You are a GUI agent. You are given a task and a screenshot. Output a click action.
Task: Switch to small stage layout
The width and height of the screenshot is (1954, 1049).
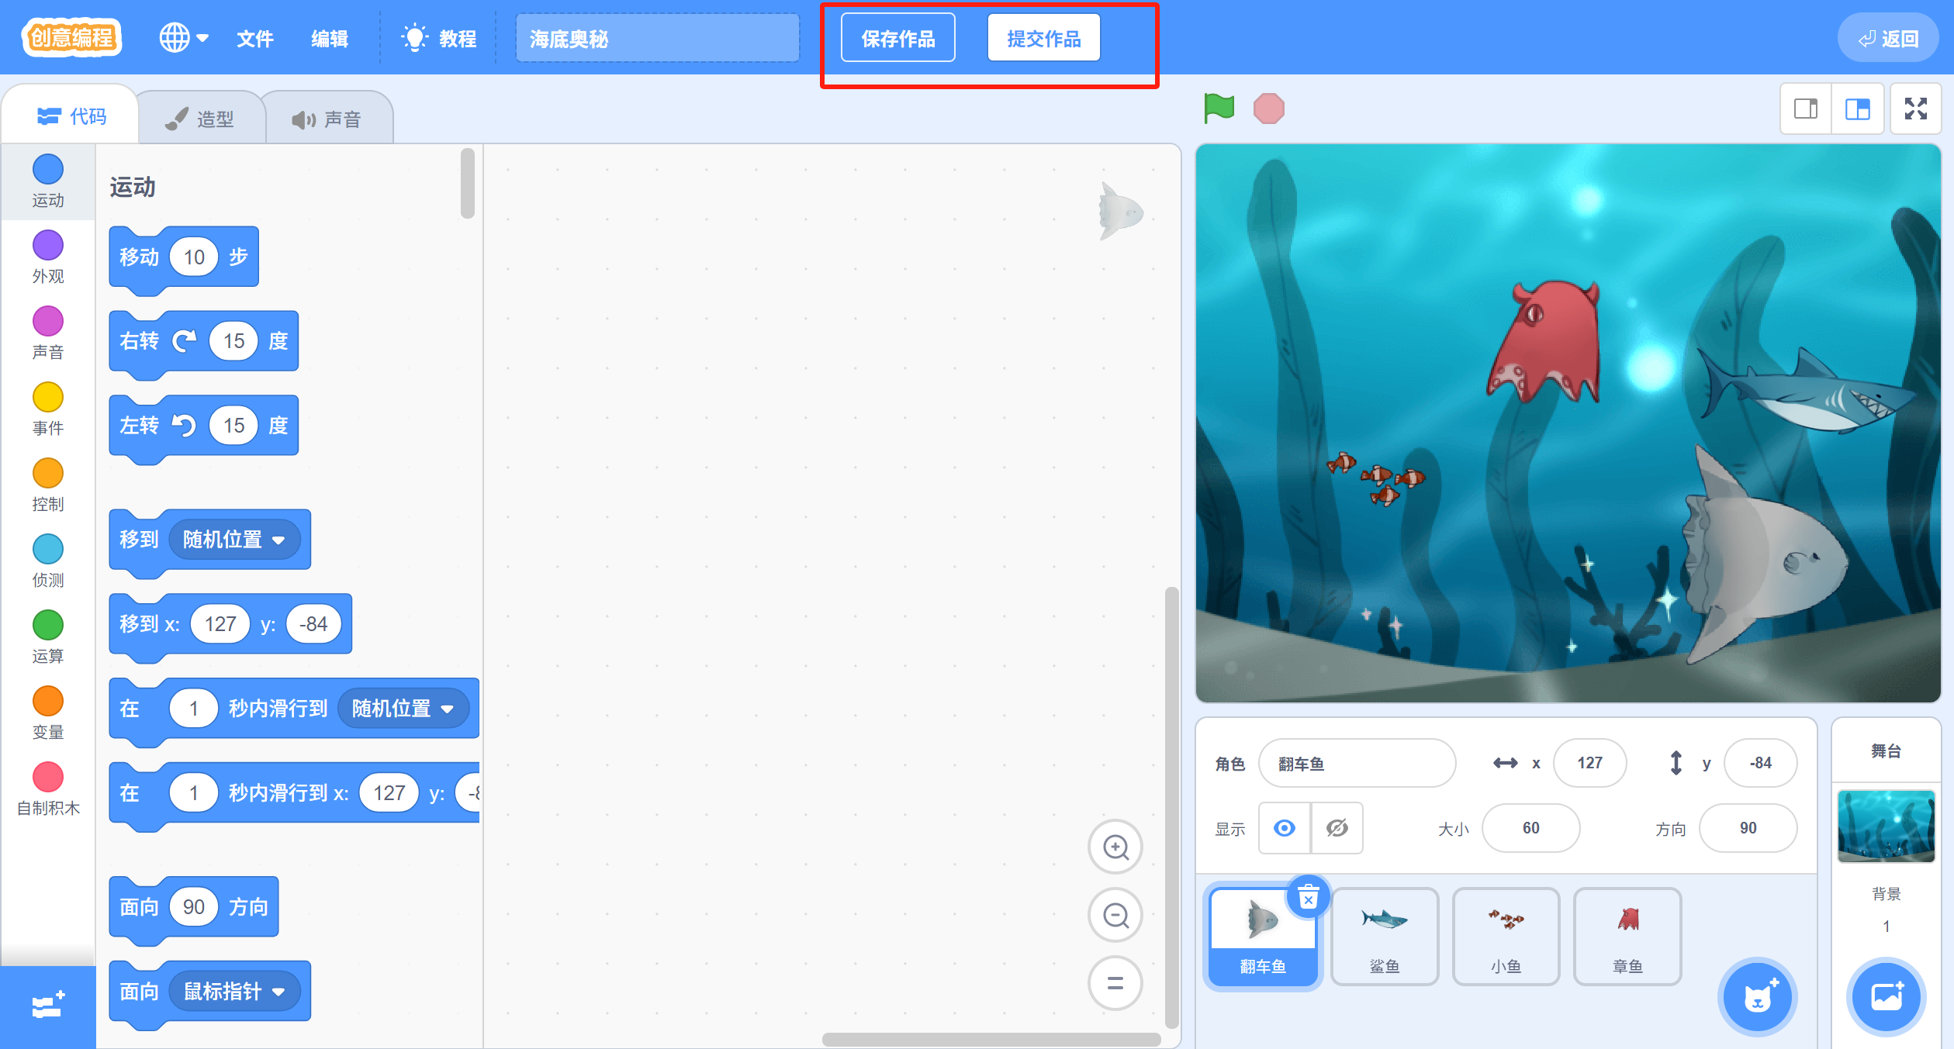click(x=1805, y=109)
